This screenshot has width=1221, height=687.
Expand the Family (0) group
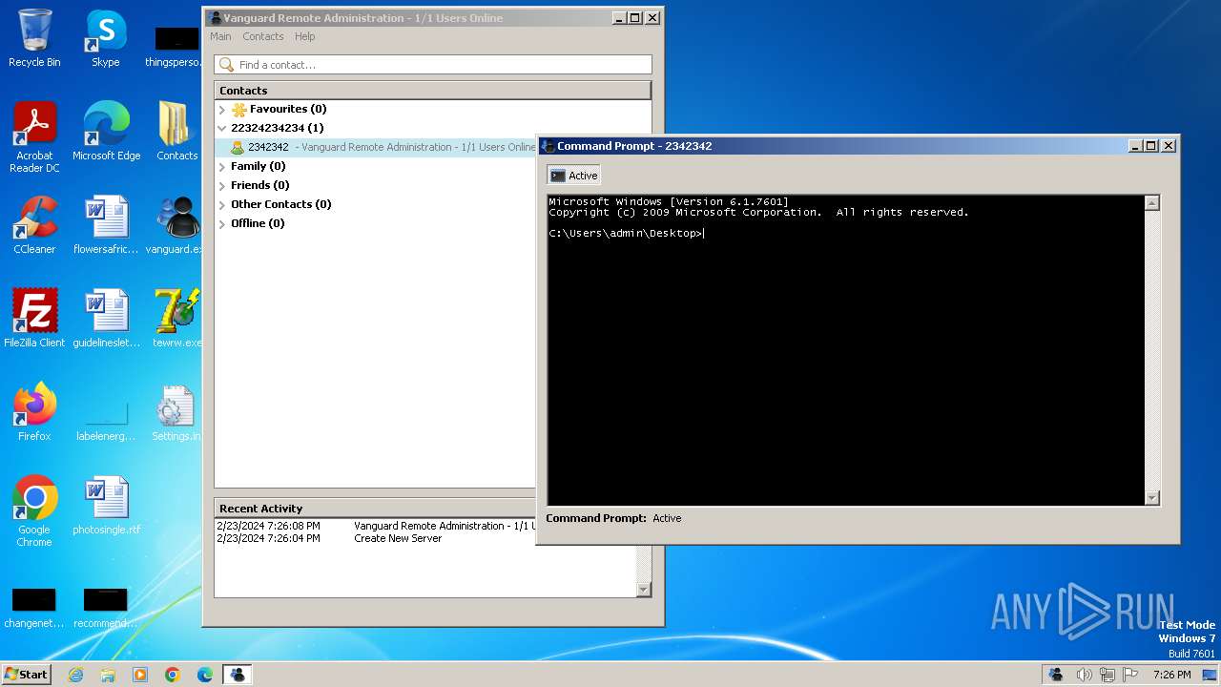pos(222,167)
